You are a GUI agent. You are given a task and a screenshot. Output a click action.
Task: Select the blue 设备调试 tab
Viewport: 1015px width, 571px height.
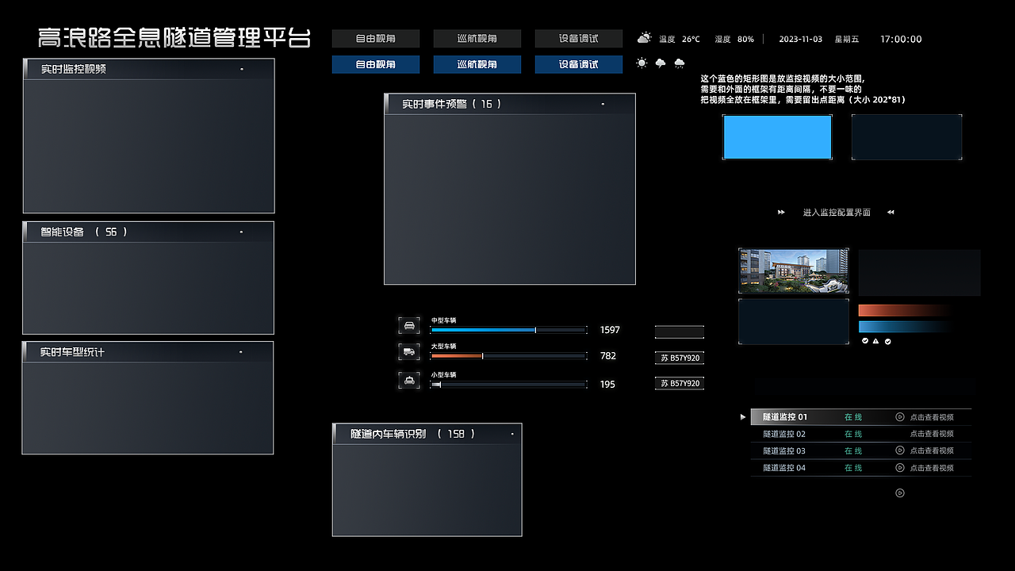(x=579, y=64)
